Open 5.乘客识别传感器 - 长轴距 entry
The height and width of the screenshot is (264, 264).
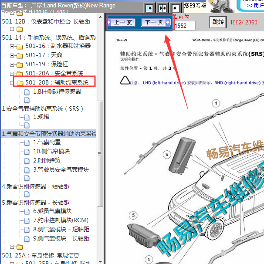36,203
